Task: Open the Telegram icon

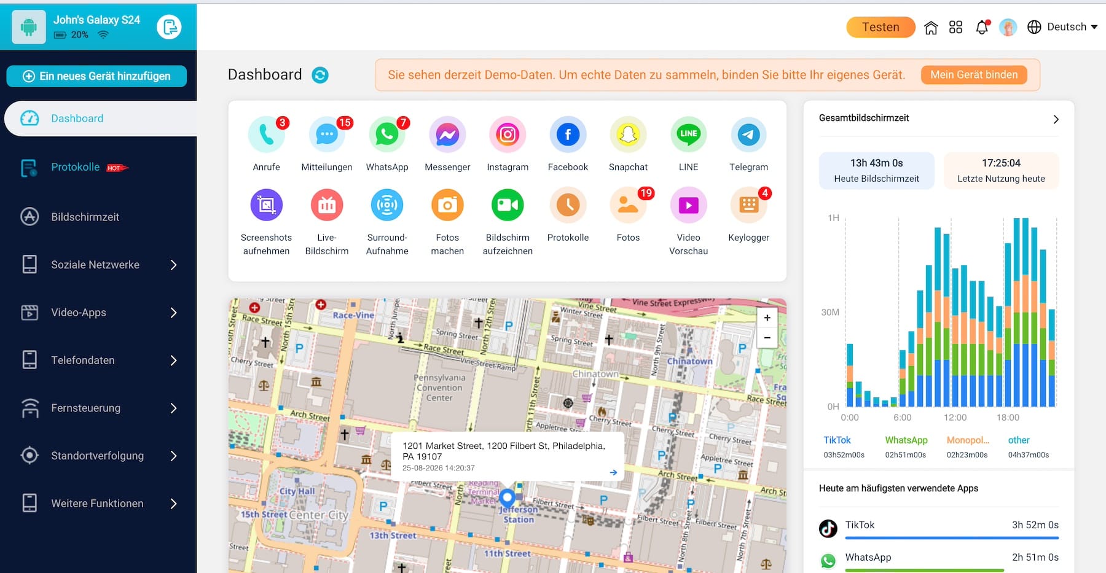Action: coord(748,134)
